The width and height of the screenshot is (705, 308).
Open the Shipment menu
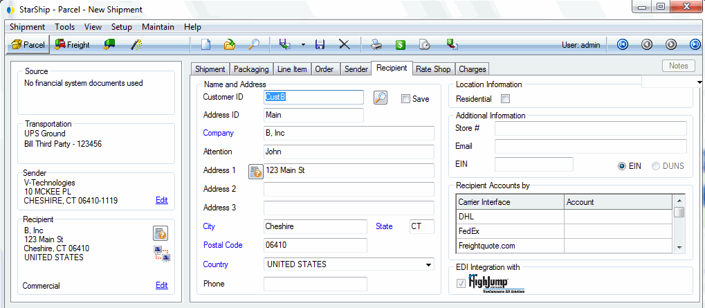(x=28, y=27)
